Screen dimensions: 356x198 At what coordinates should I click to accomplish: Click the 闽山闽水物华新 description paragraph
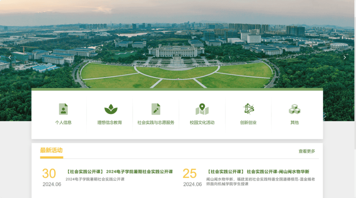(x=261, y=182)
